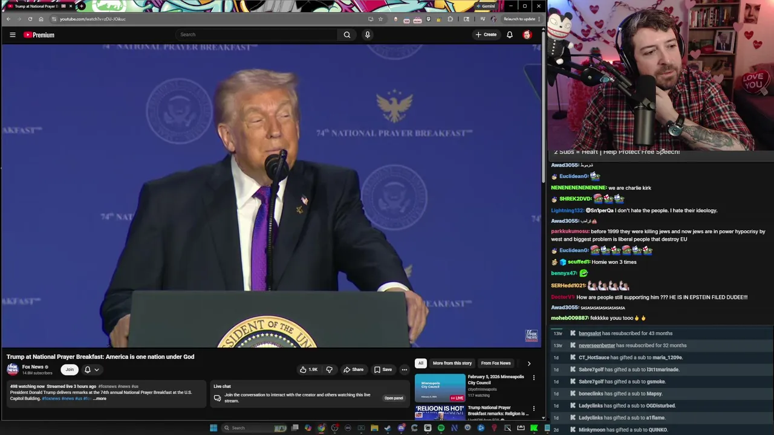Open Discord from the taskbar

pyautogui.click(x=401, y=428)
